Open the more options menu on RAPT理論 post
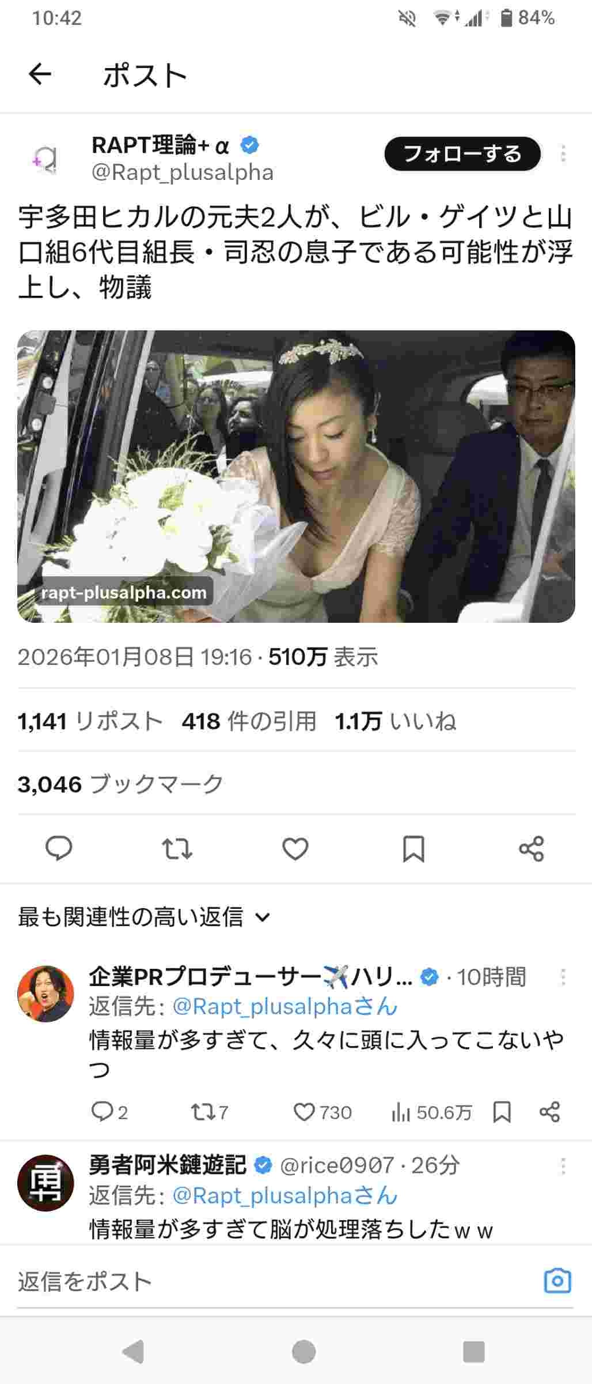 click(563, 154)
